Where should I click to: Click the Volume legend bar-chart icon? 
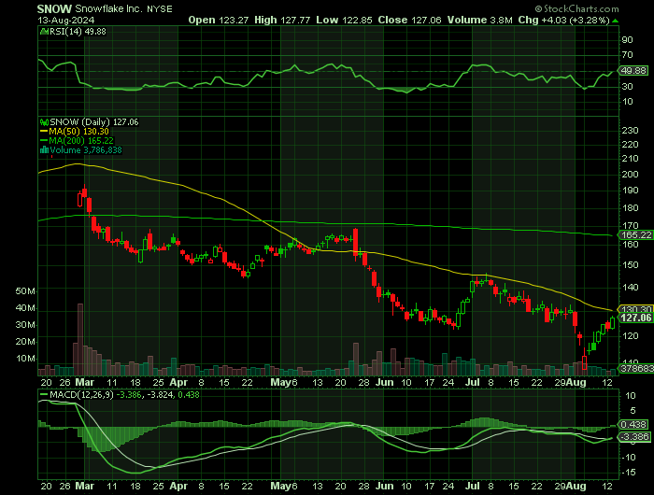click(44, 150)
